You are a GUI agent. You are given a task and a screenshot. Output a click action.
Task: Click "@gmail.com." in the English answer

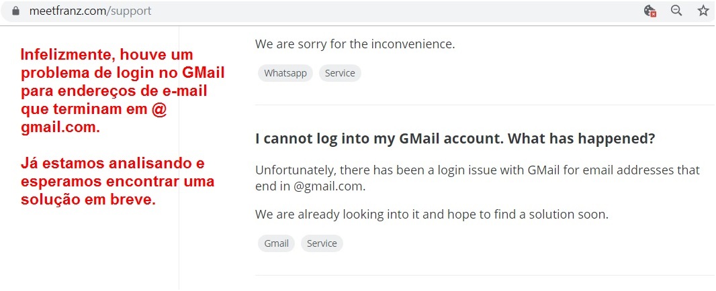[330, 187]
